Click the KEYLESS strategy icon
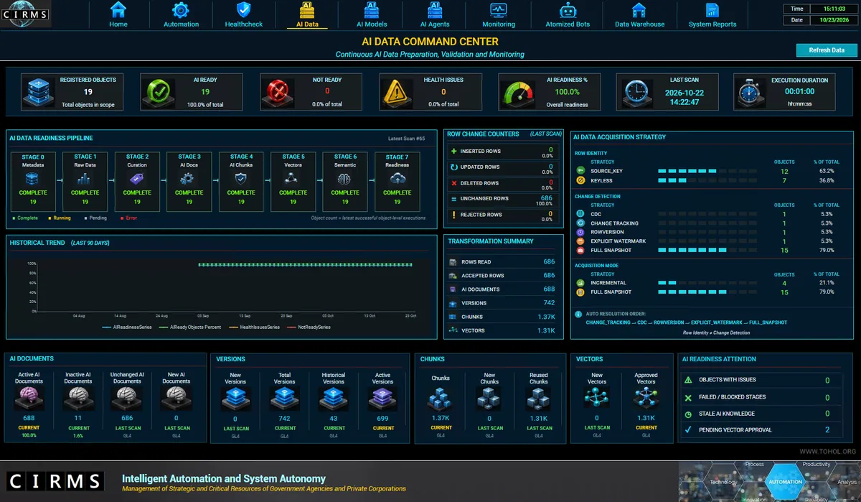Viewport: 861px width, 502px height. (x=580, y=180)
